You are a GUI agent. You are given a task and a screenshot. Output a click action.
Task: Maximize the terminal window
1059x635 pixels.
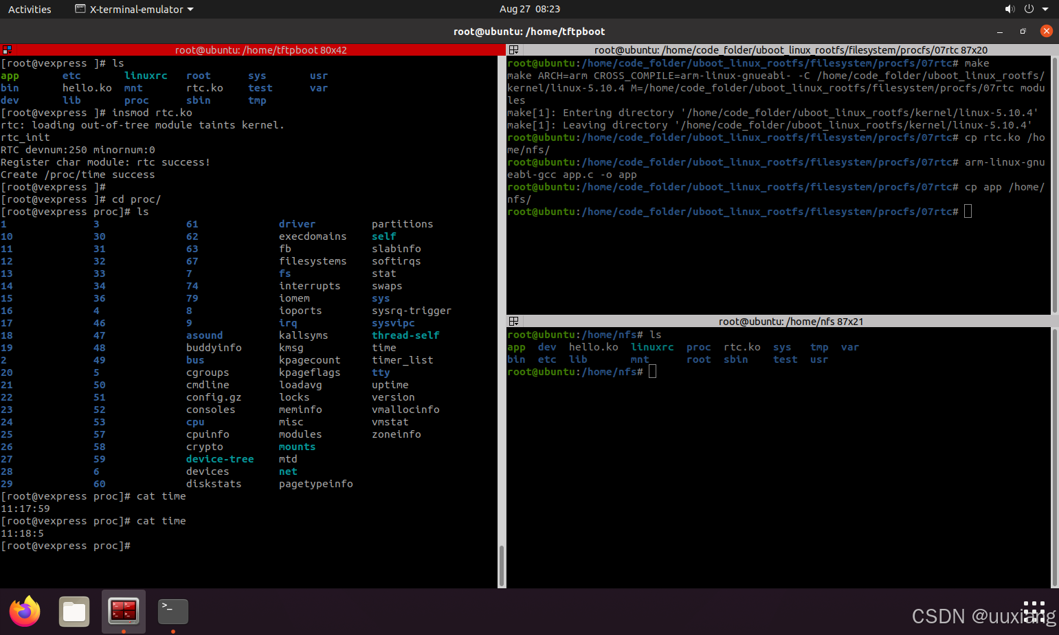pyautogui.click(x=1023, y=32)
